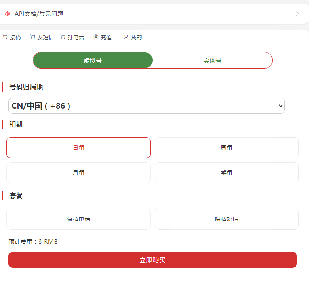Click the right chevron in announcement bar
The height and width of the screenshot is (284, 309).
pos(298,14)
